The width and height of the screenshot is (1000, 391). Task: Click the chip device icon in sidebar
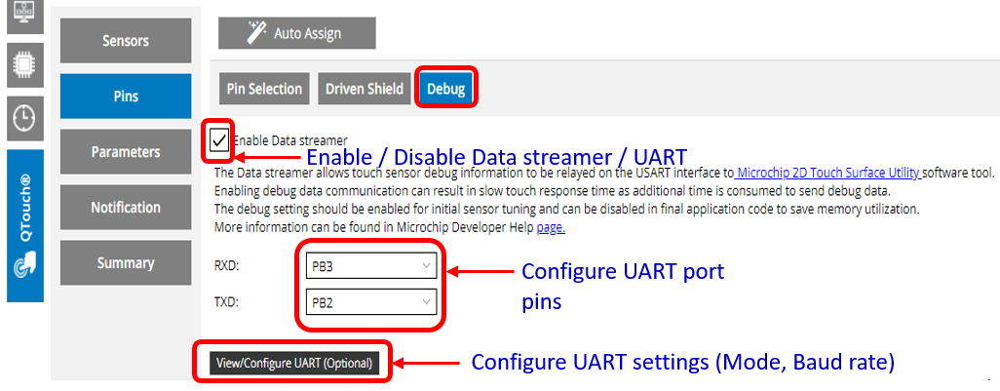tap(25, 64)
